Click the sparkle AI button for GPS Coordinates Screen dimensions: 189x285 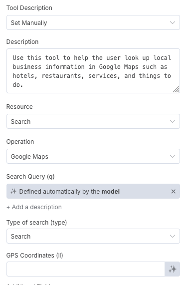click(x=173, y=269)
